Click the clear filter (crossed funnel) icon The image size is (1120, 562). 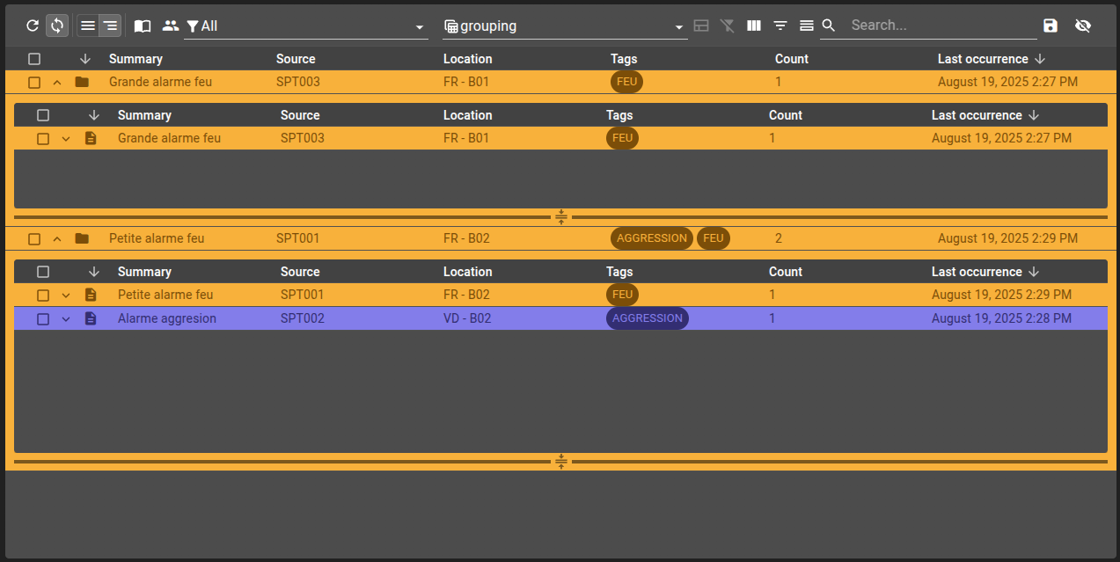[727, 26]
